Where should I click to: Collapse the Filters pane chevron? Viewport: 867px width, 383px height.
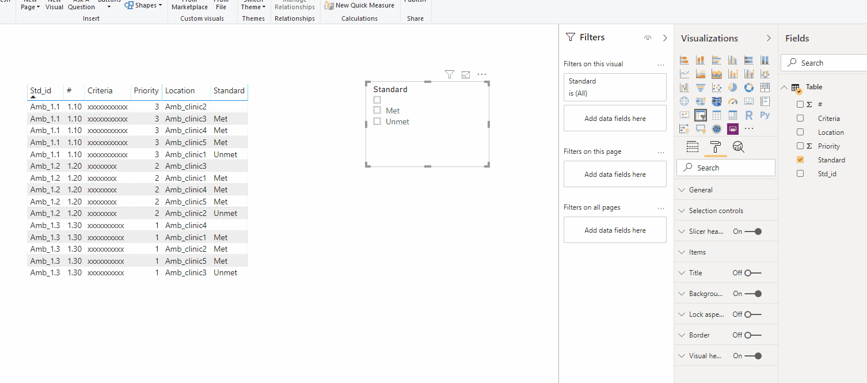point(665,38)
